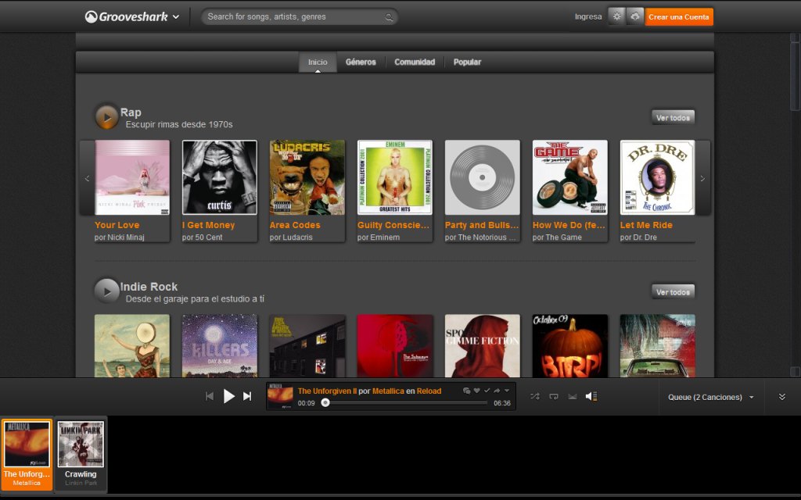The width and height of the screenshot is (801, 500).
Task: Click Ver todos for Rap
Action: [673, 117]
